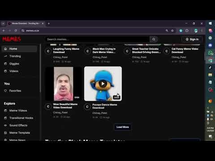
Task: Open the Home sidebar item
Action: point(19,49)
